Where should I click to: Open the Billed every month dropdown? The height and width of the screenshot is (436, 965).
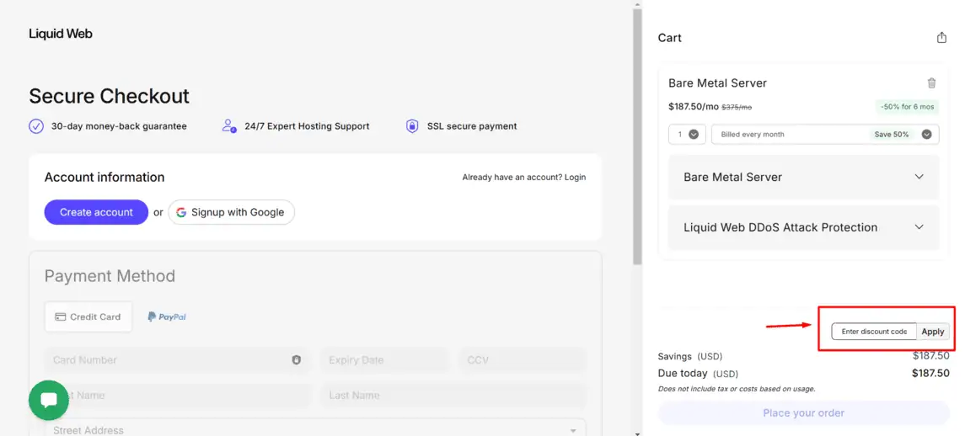[825, 134]
